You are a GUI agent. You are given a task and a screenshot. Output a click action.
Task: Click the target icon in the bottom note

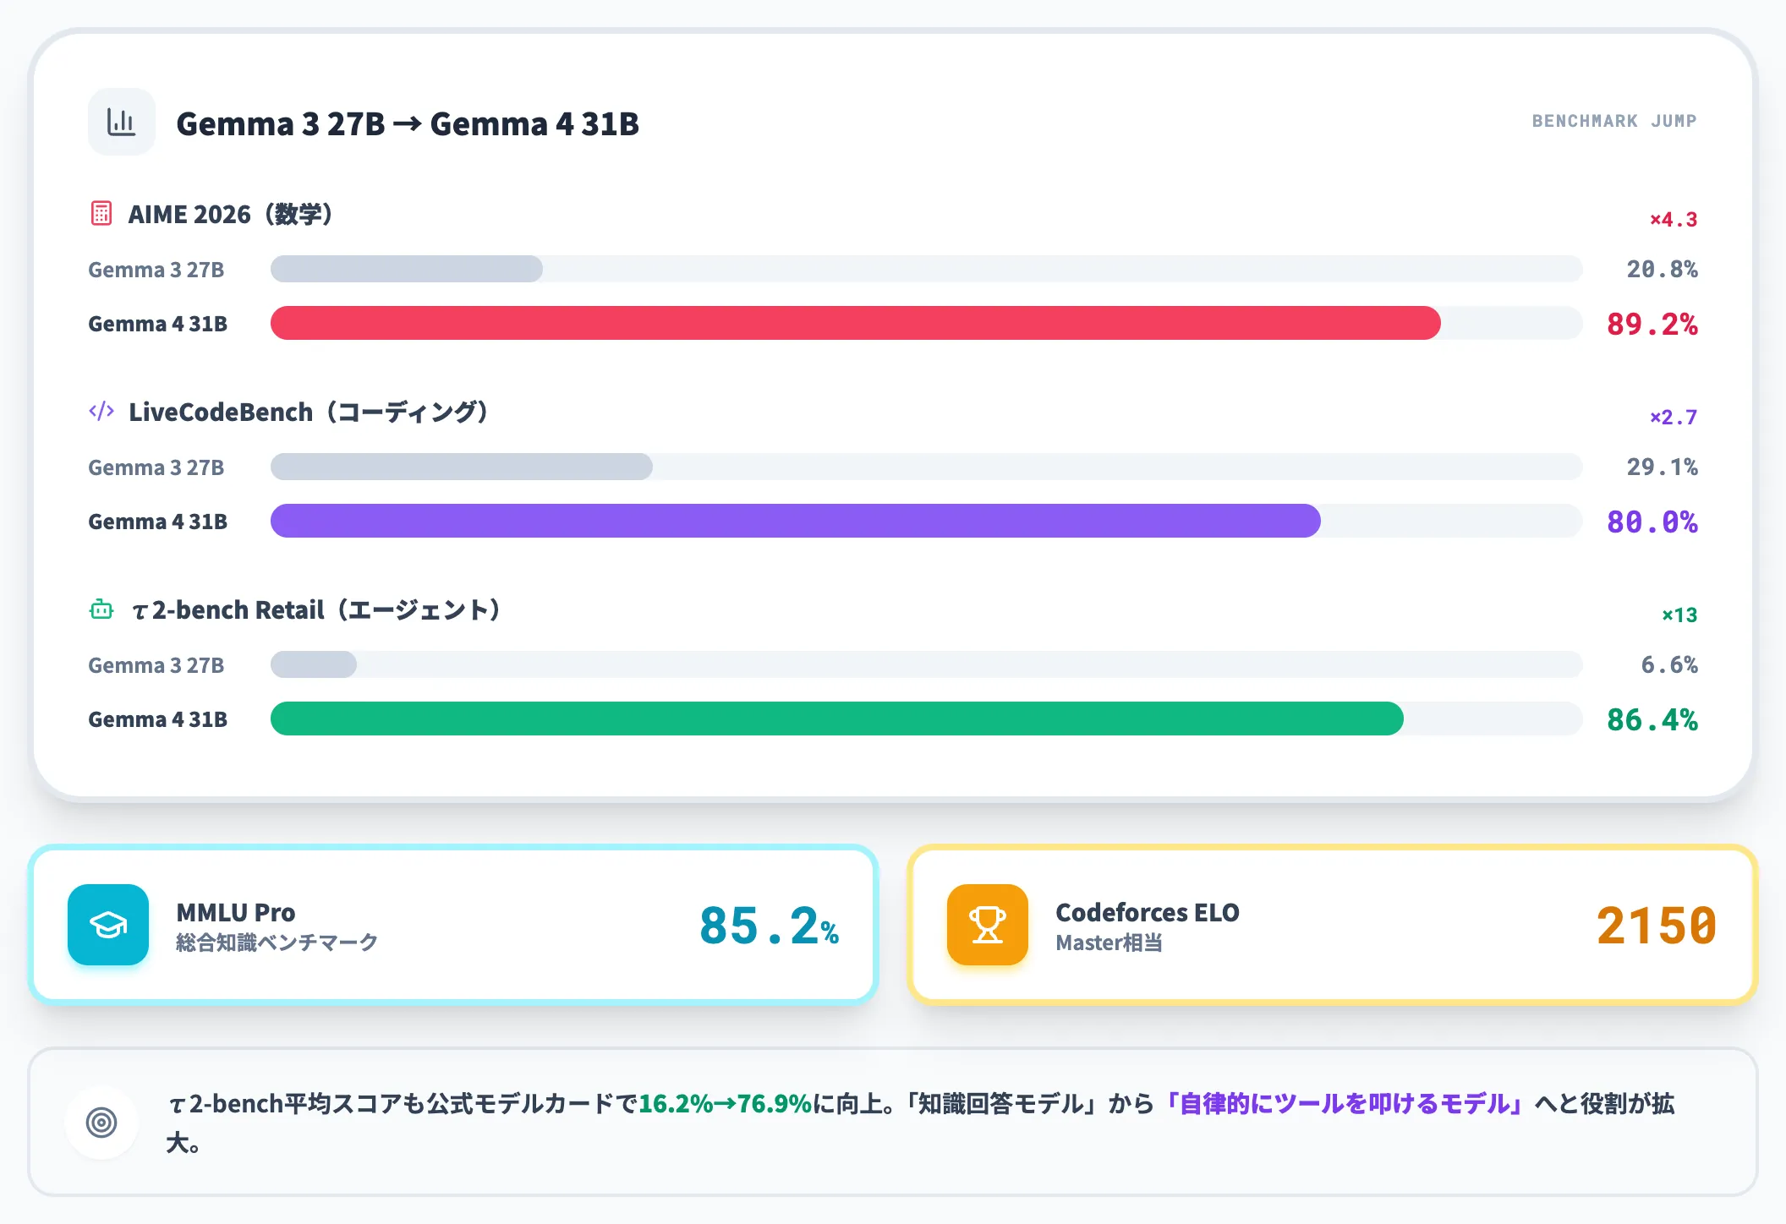101,1123
